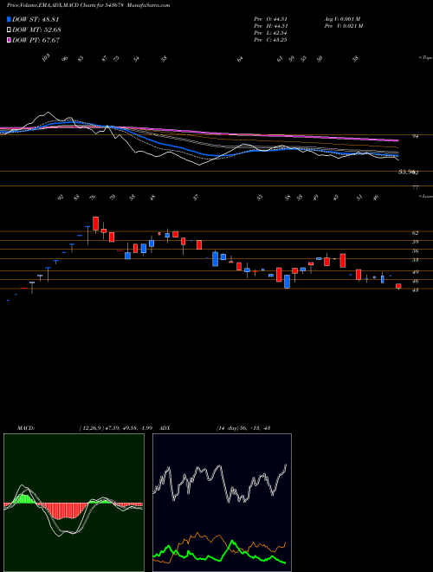Select the 'DOW PT: 67.67' legend text

point(36,40)
